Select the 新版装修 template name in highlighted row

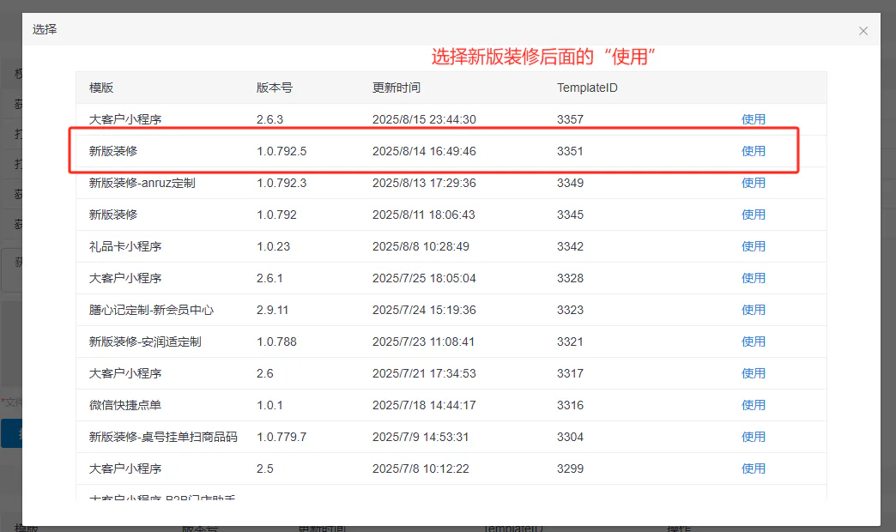(113, 151)
